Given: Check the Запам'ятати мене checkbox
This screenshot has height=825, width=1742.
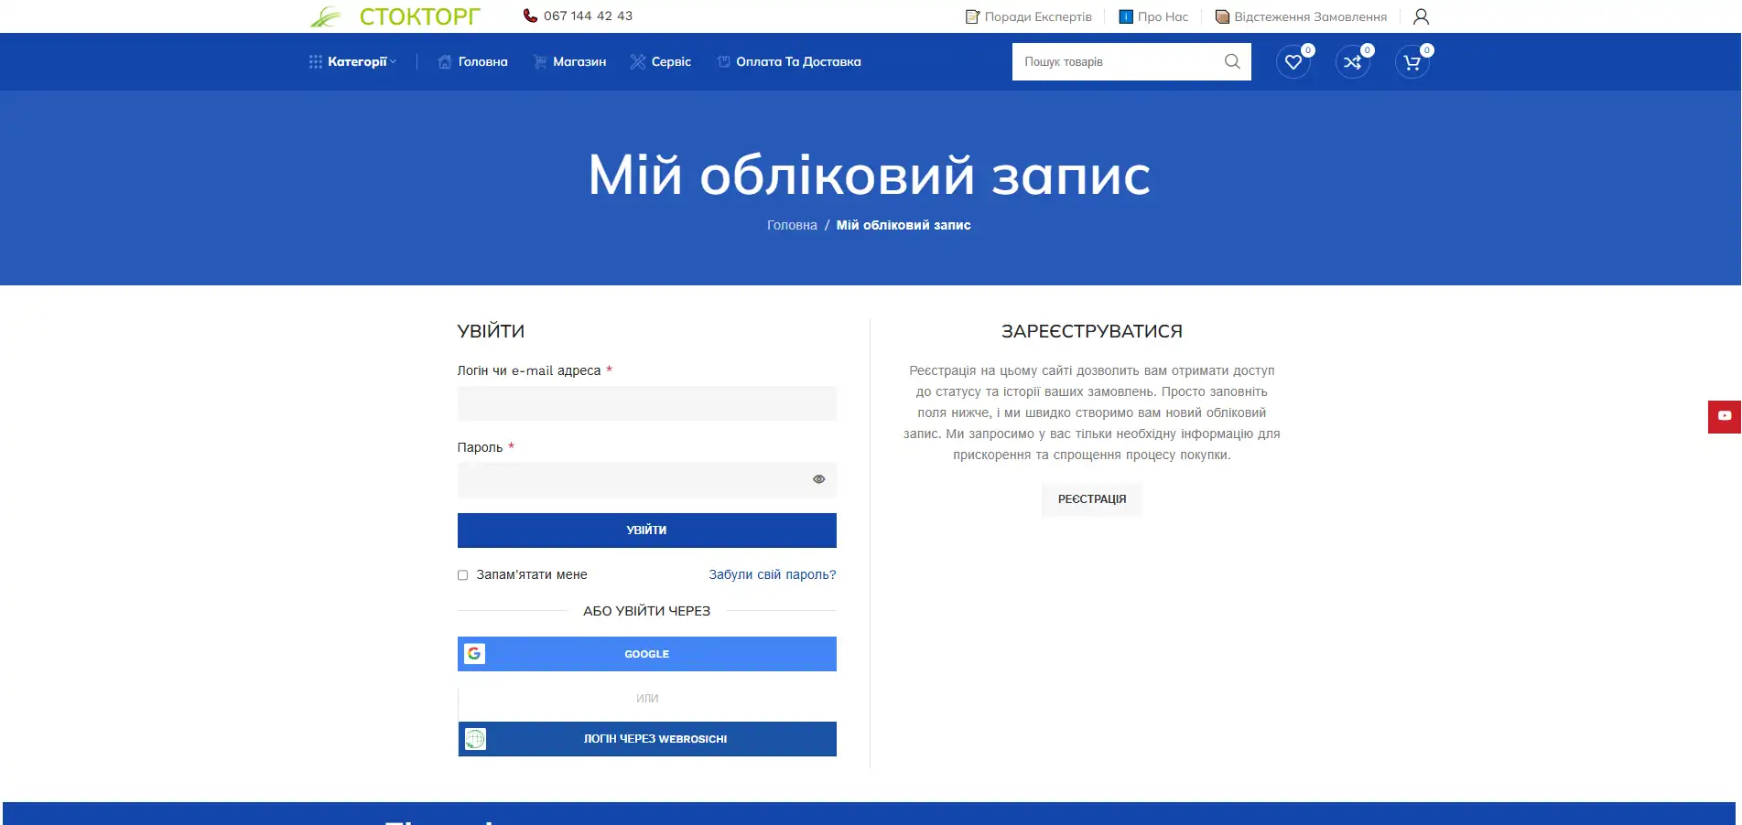Looking at the screenshot, I should coord(463,575).
